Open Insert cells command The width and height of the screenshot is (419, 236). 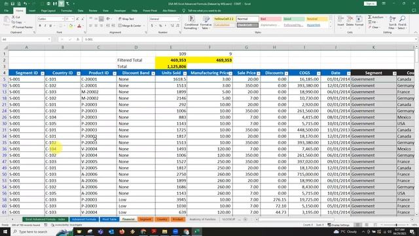click(340, 21)
